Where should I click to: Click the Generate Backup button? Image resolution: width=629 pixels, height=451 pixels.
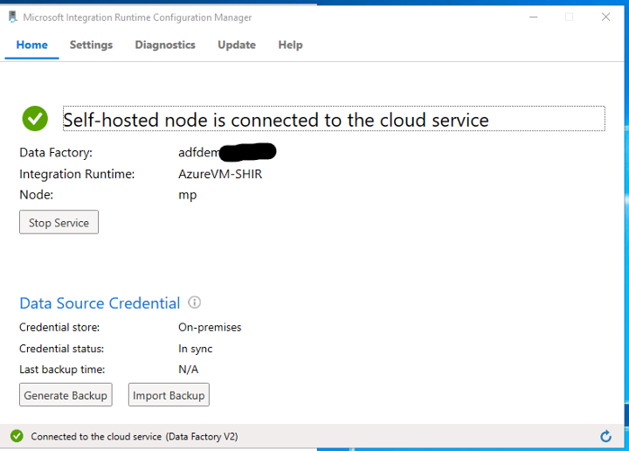pos(66,395)
